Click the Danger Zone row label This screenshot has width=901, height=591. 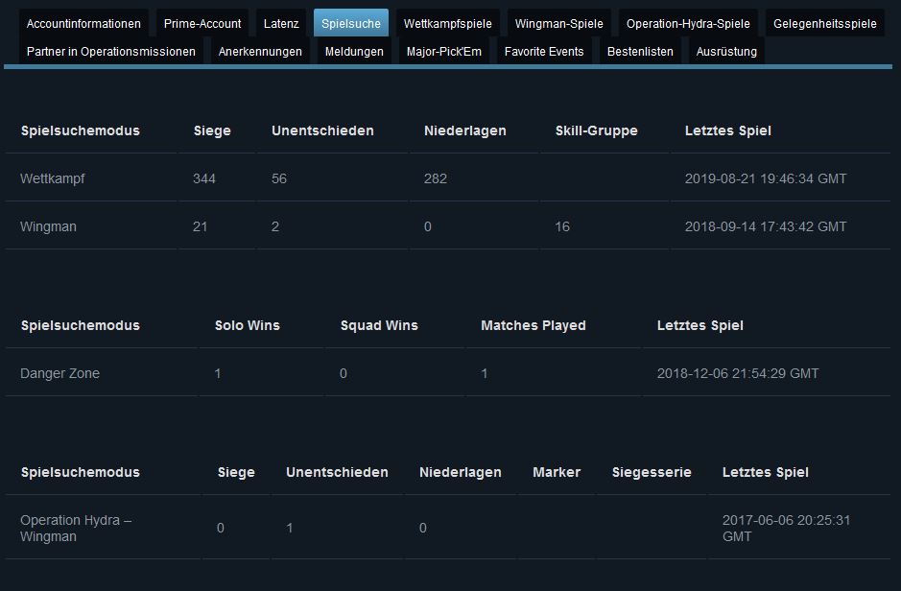coord(59,373)
